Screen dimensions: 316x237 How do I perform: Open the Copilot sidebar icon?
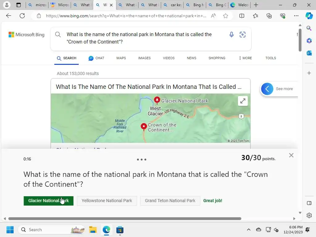pos(309,16)
